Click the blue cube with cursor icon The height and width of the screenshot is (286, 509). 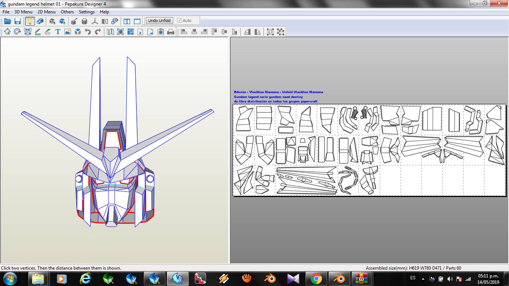click(63, 21)
